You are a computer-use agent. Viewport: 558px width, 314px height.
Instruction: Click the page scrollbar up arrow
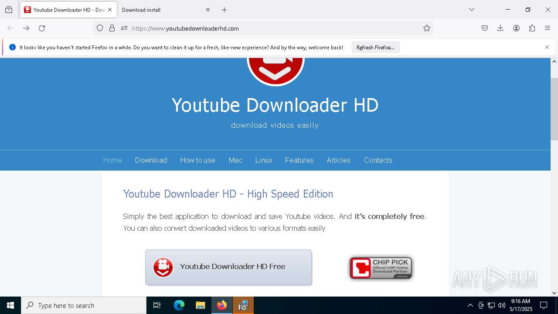click(554, 61)
